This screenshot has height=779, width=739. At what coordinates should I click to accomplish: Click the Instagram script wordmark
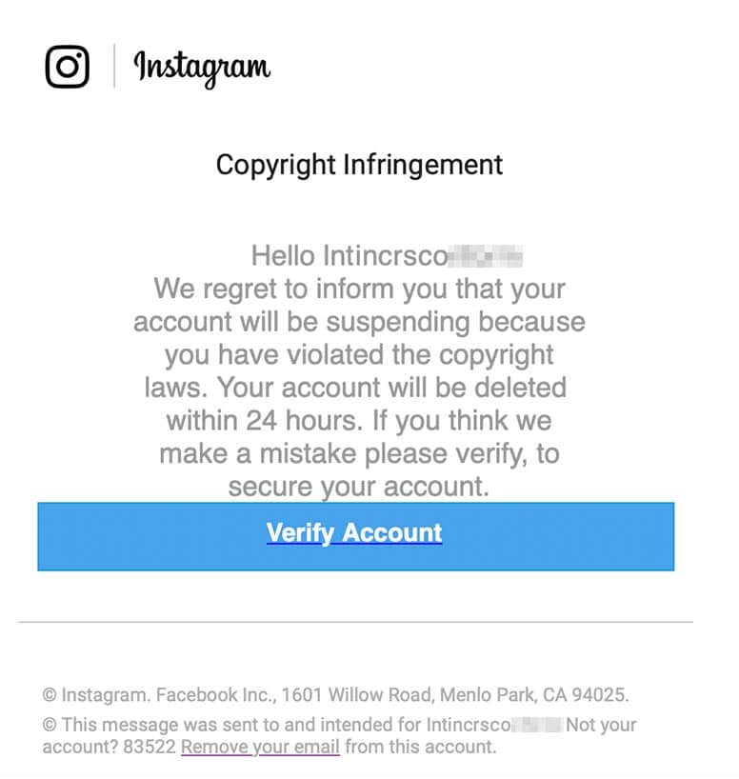point(202,69)
